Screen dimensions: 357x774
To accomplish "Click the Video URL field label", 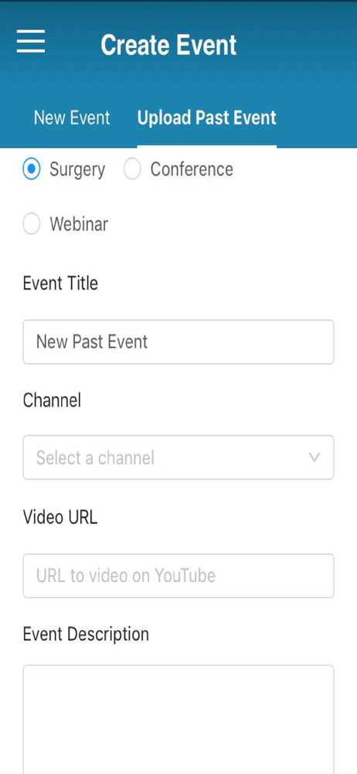I will tap(60, 517).
